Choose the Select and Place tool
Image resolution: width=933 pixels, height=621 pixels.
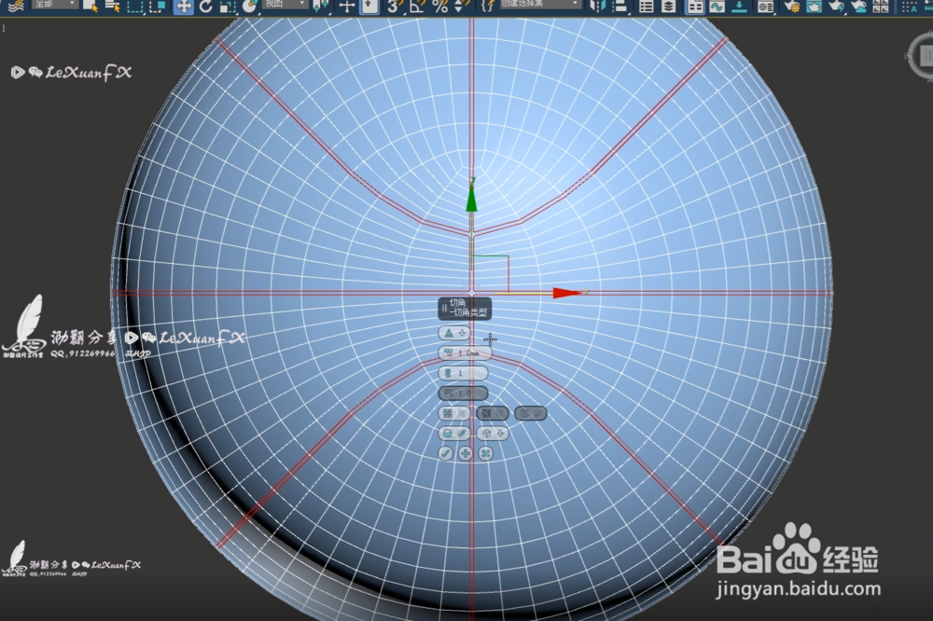pos(249,7)
